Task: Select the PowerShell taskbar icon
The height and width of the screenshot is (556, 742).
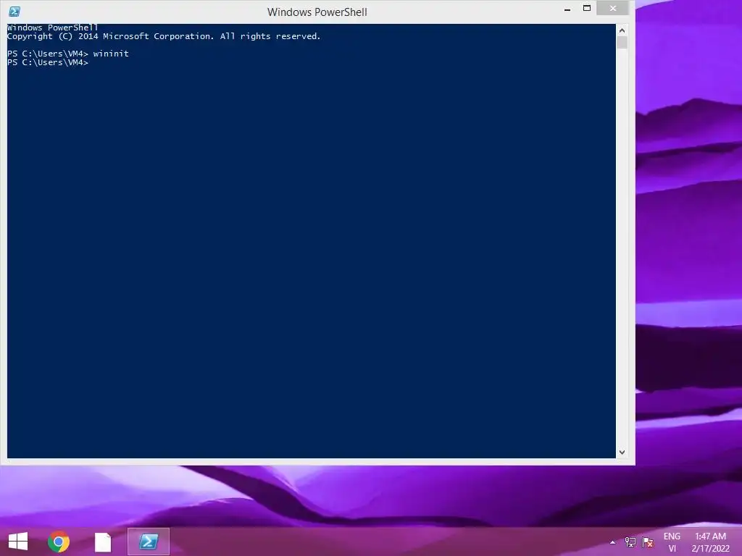Action: click(149, 542)
